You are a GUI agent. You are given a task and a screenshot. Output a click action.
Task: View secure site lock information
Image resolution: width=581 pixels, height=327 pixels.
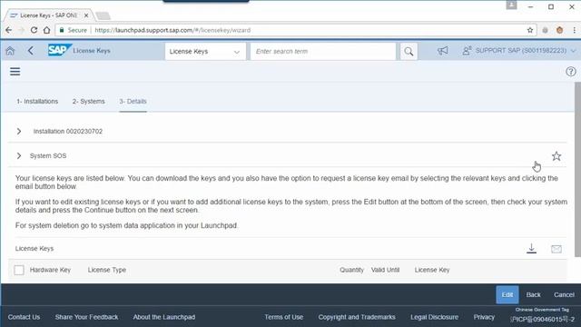[73, 30]
